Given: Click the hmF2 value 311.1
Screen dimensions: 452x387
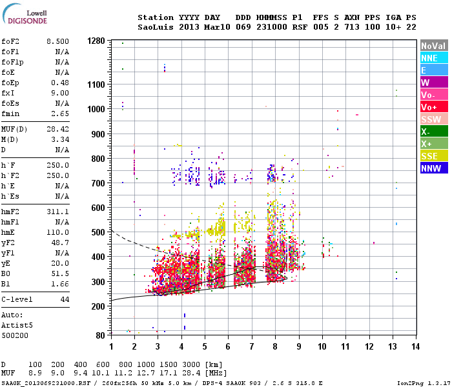Looking at the screenshot, I should [57, 212].
